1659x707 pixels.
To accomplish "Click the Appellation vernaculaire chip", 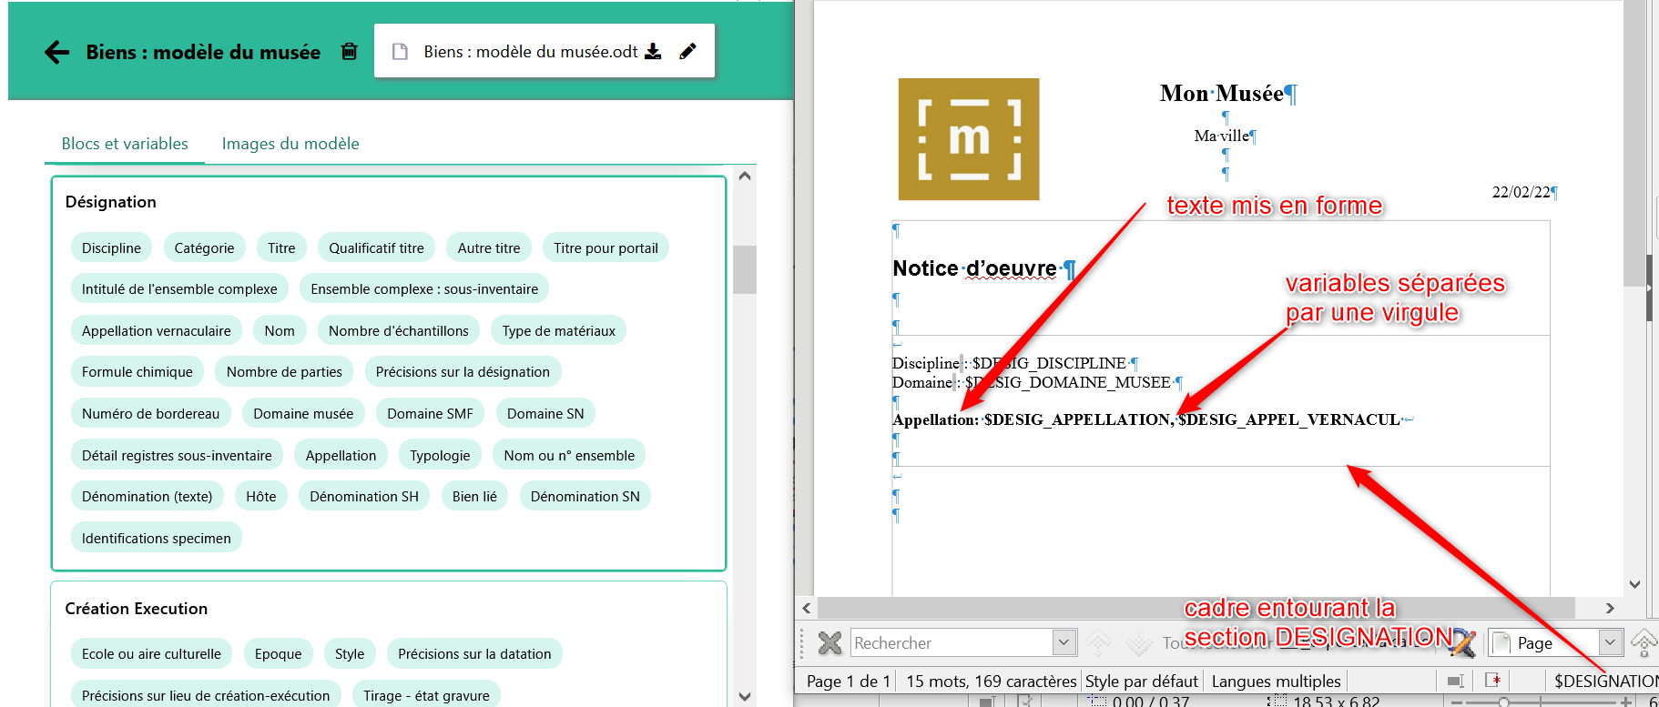I will click(x=157, y=330).
